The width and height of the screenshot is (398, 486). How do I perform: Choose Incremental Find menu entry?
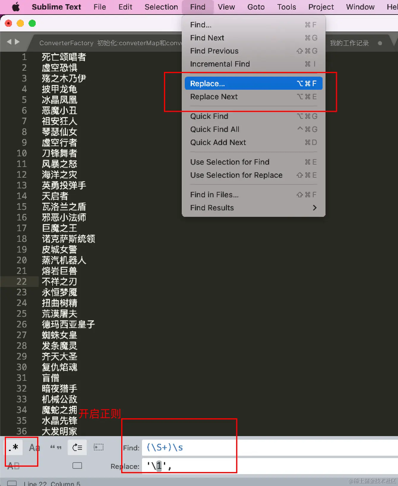[253, 64]
